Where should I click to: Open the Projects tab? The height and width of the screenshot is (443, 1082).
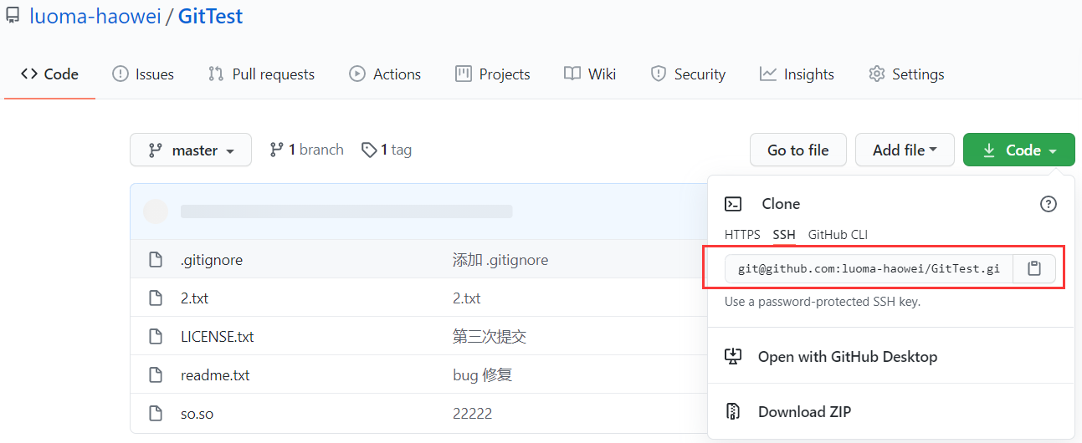click(493, 74)
